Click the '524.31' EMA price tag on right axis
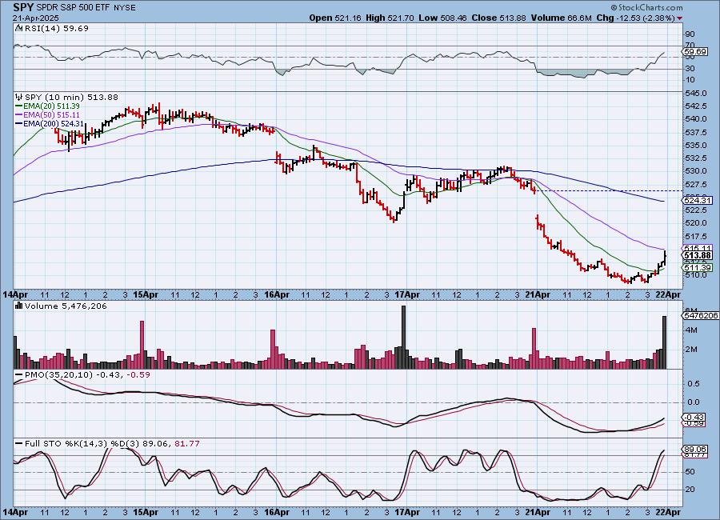Viewport: 720px width, 520px height. [698, 200]
